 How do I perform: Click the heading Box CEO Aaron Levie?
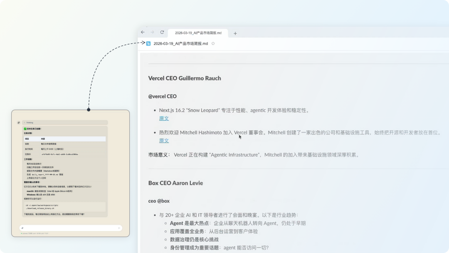175,183
